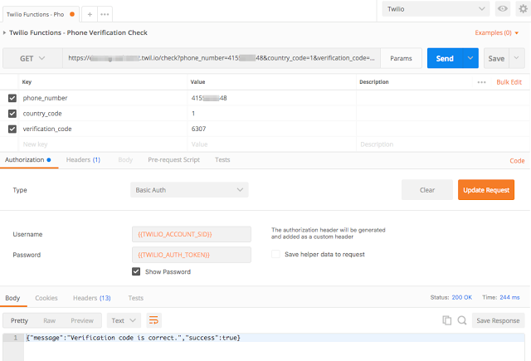The height and width of the screenshot is (361, 531).
Task: Click the Save Response button
Action: [x=498, y=320]
